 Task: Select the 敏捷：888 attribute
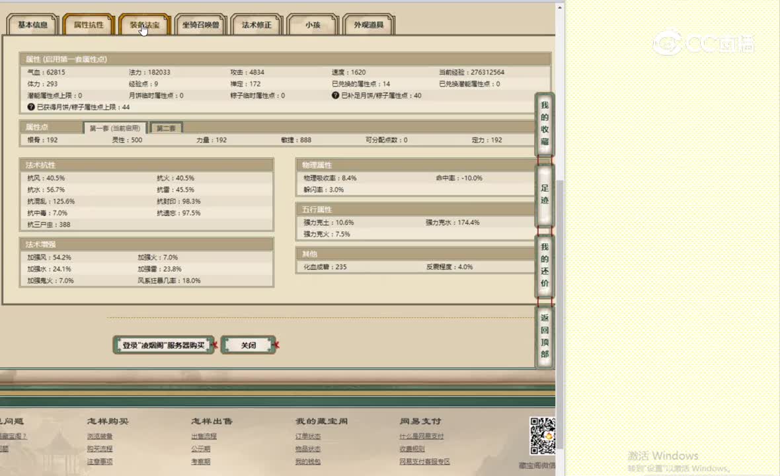(x=296, y=139)
